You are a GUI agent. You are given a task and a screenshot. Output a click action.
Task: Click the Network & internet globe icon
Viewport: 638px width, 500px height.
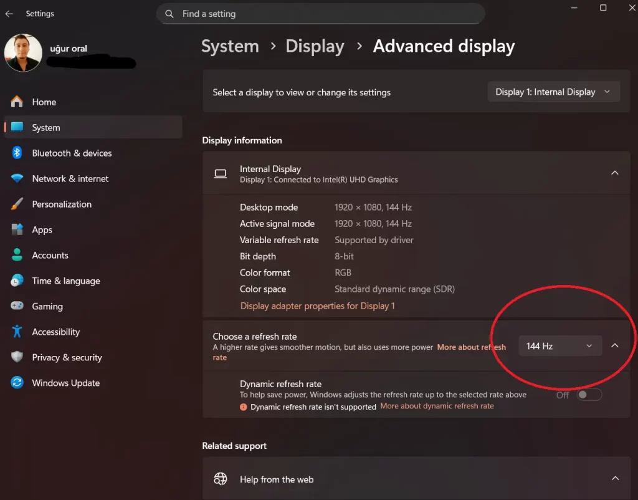17,178
